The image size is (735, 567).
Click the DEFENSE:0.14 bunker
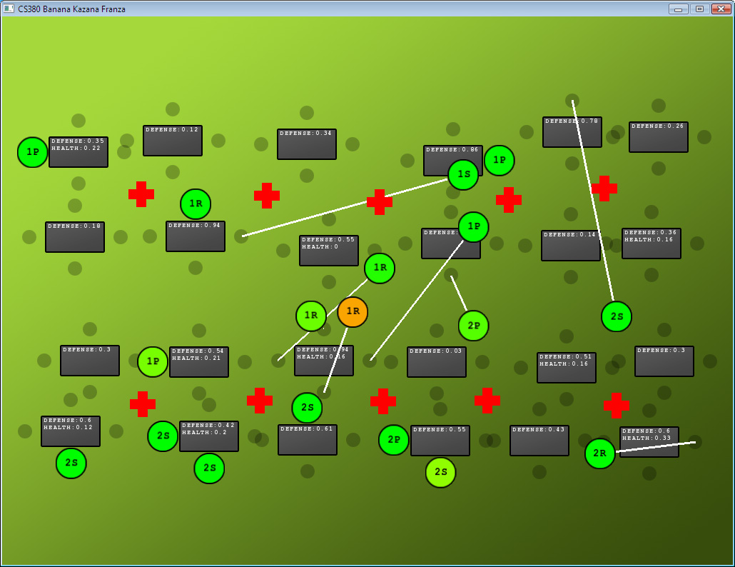(571, 246)
